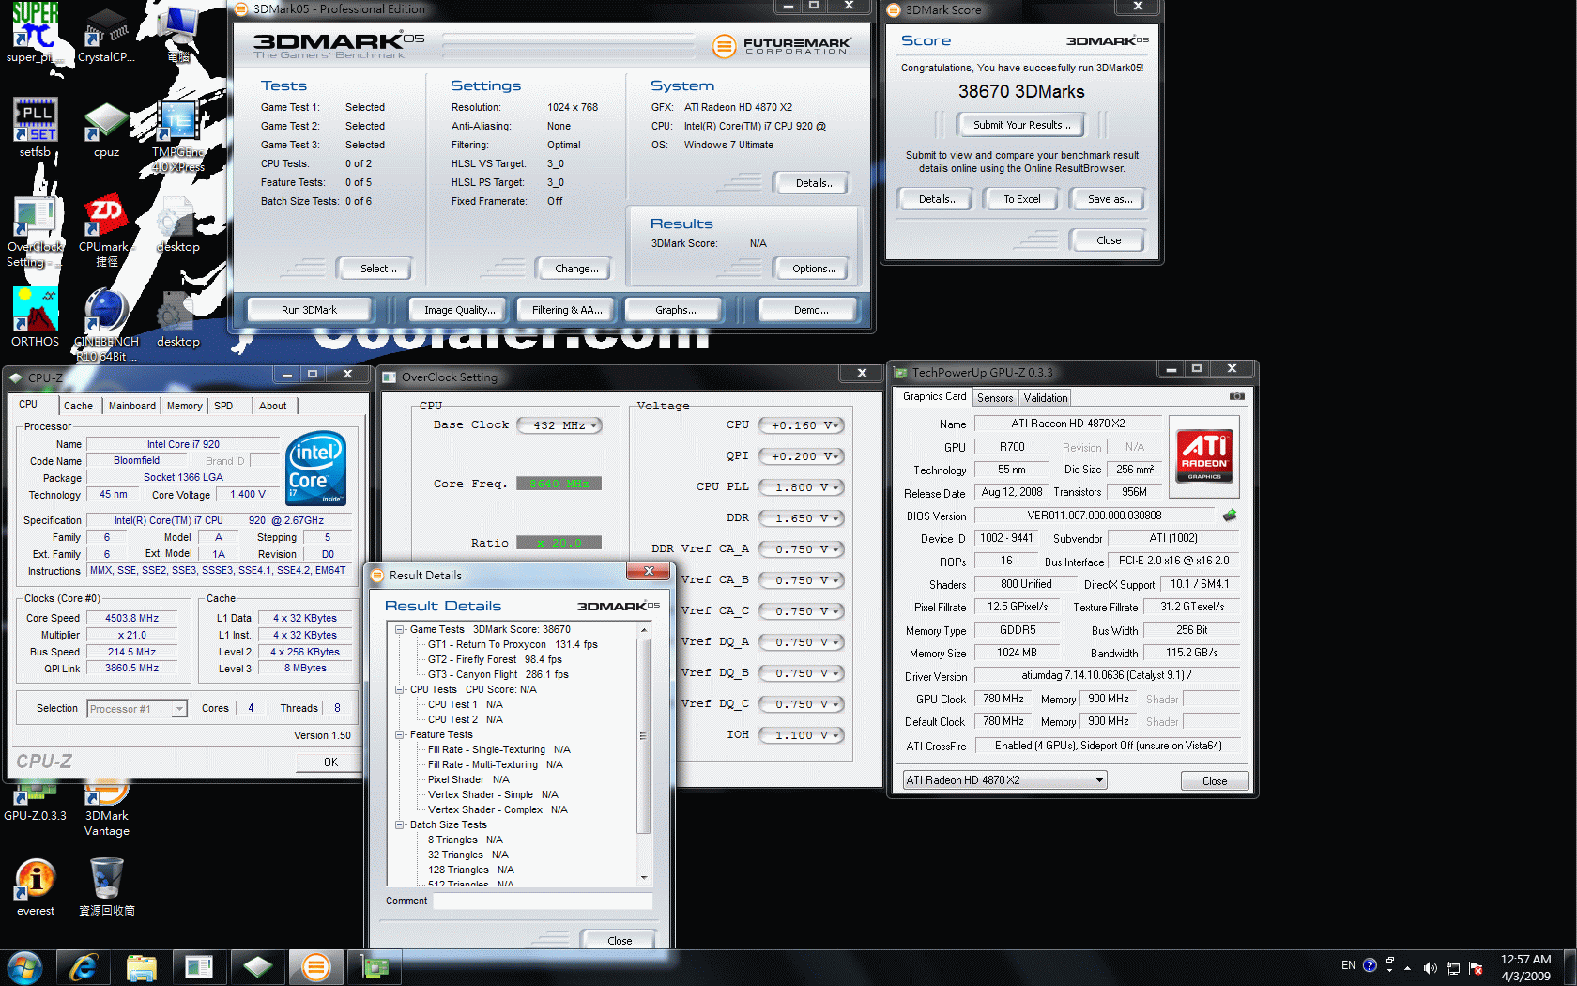The height and width of the screenshot is (986, 1577).
Task: Open the file explorer taskbar icon
Action: [142, 967]
